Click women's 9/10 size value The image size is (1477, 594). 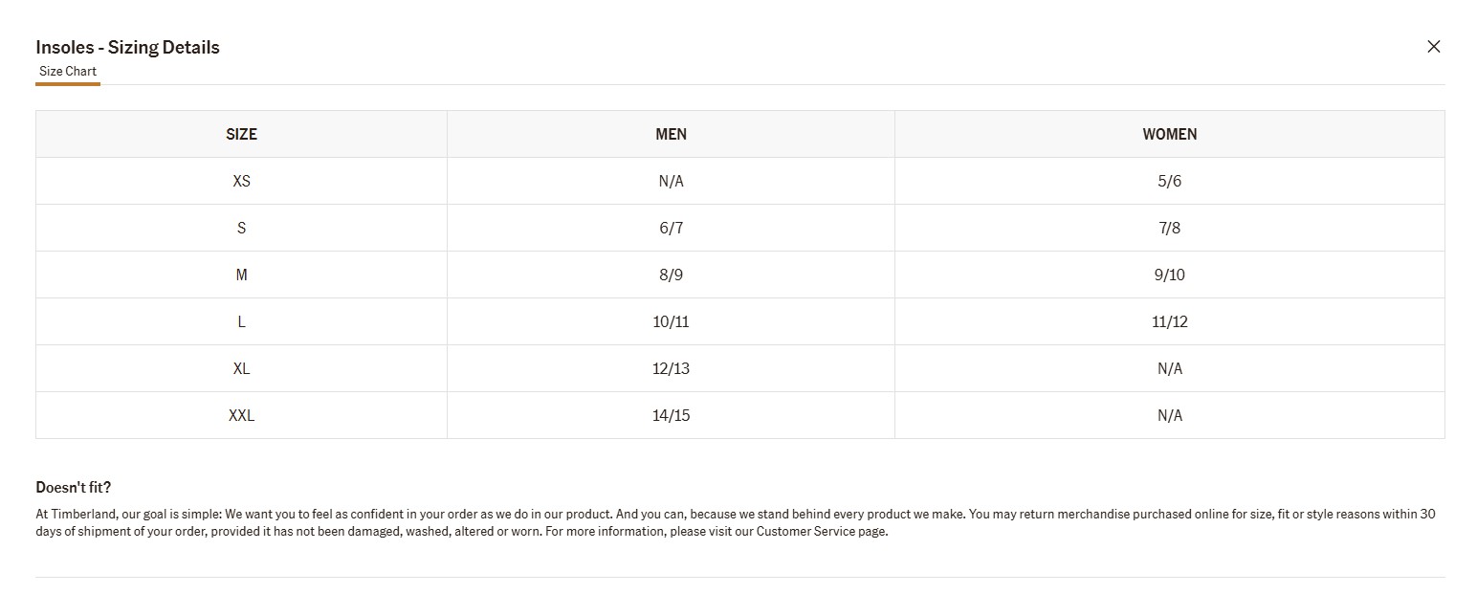[1169, 275]
